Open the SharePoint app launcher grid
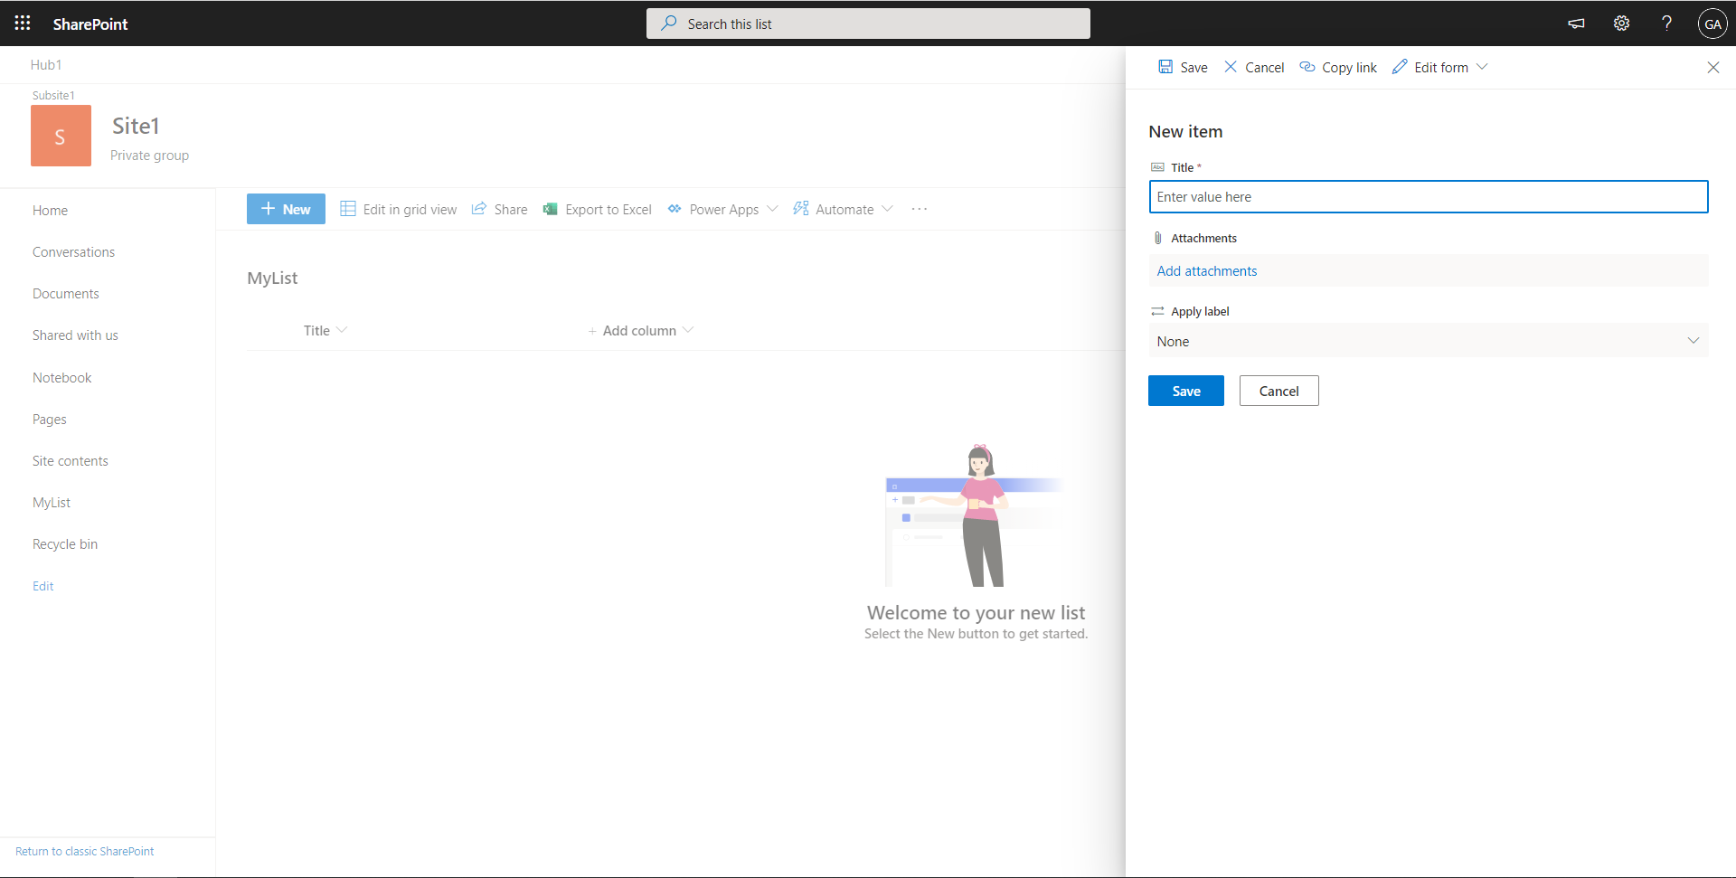 coord(23,24)
